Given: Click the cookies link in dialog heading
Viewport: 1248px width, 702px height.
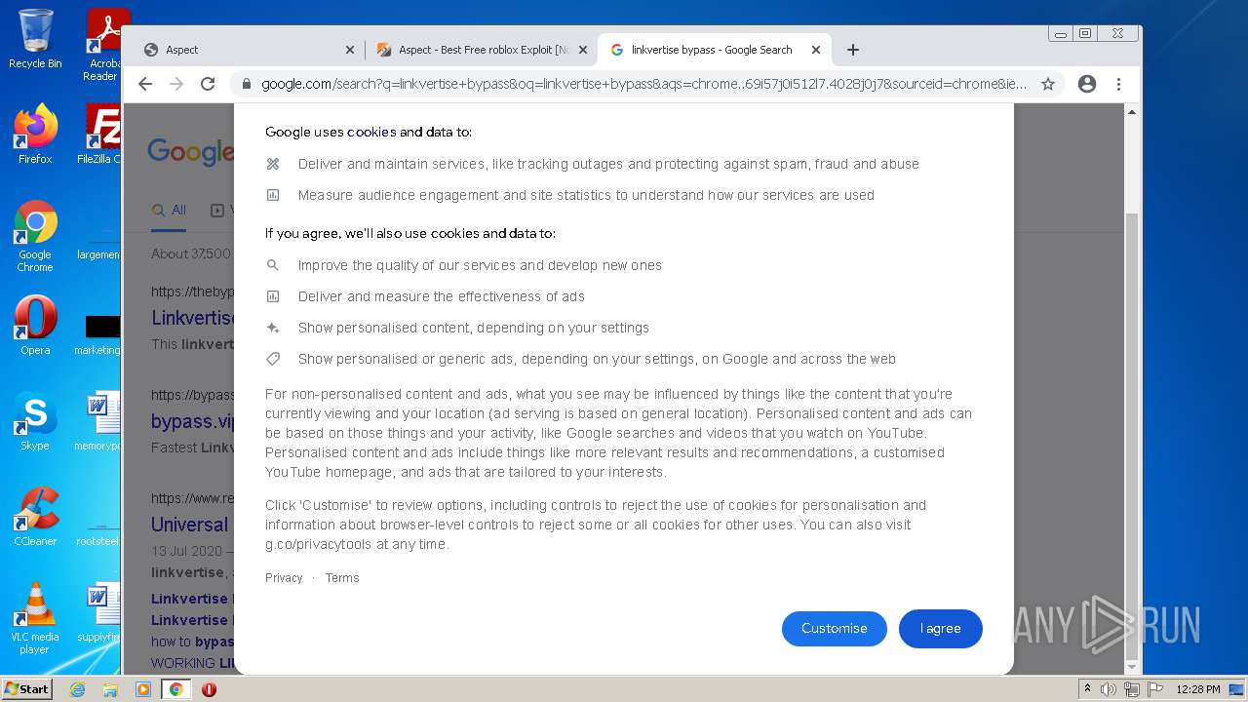Looking at the screenshot, I should [371, 132].
